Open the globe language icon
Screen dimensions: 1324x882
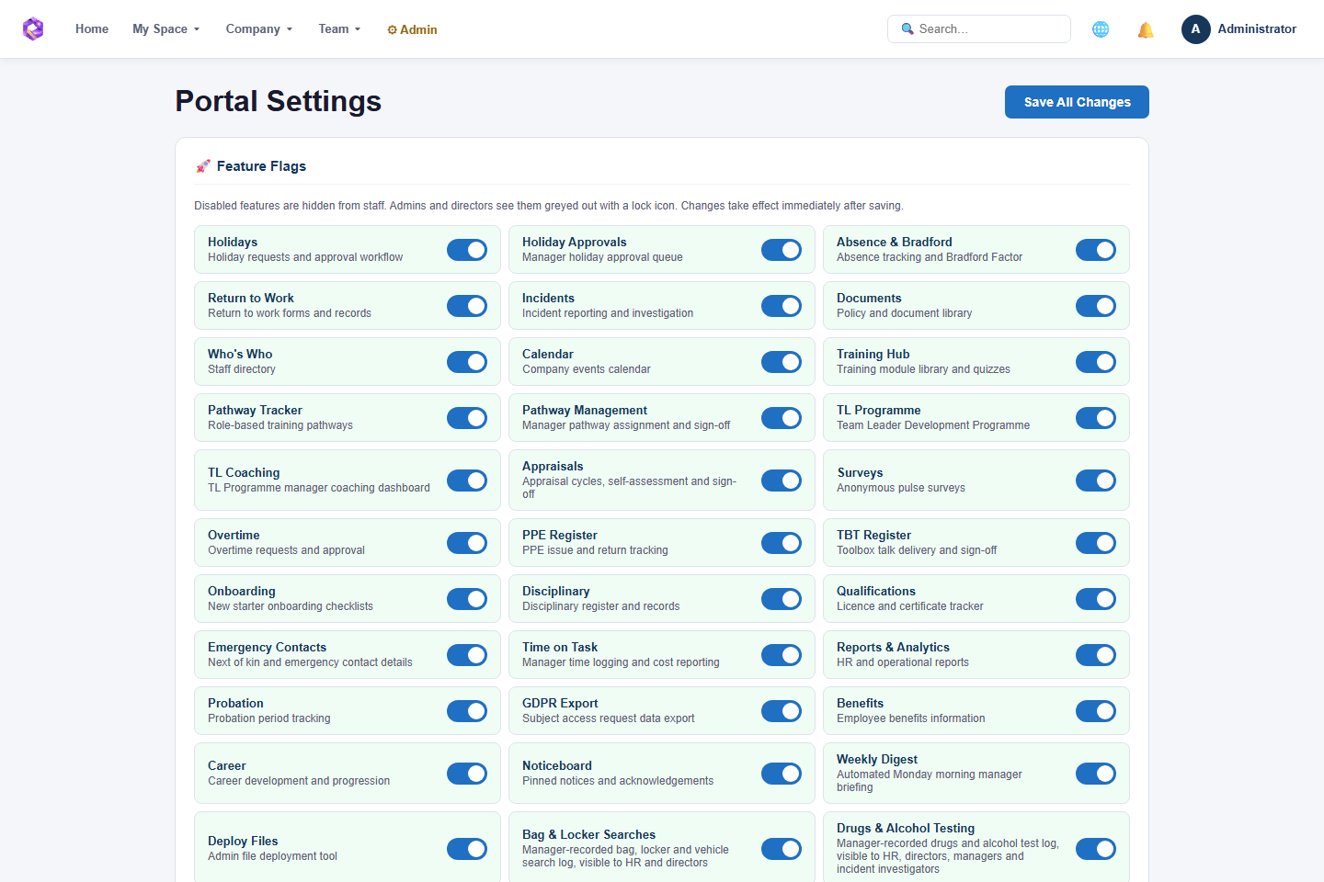(x=1101, y=29)
